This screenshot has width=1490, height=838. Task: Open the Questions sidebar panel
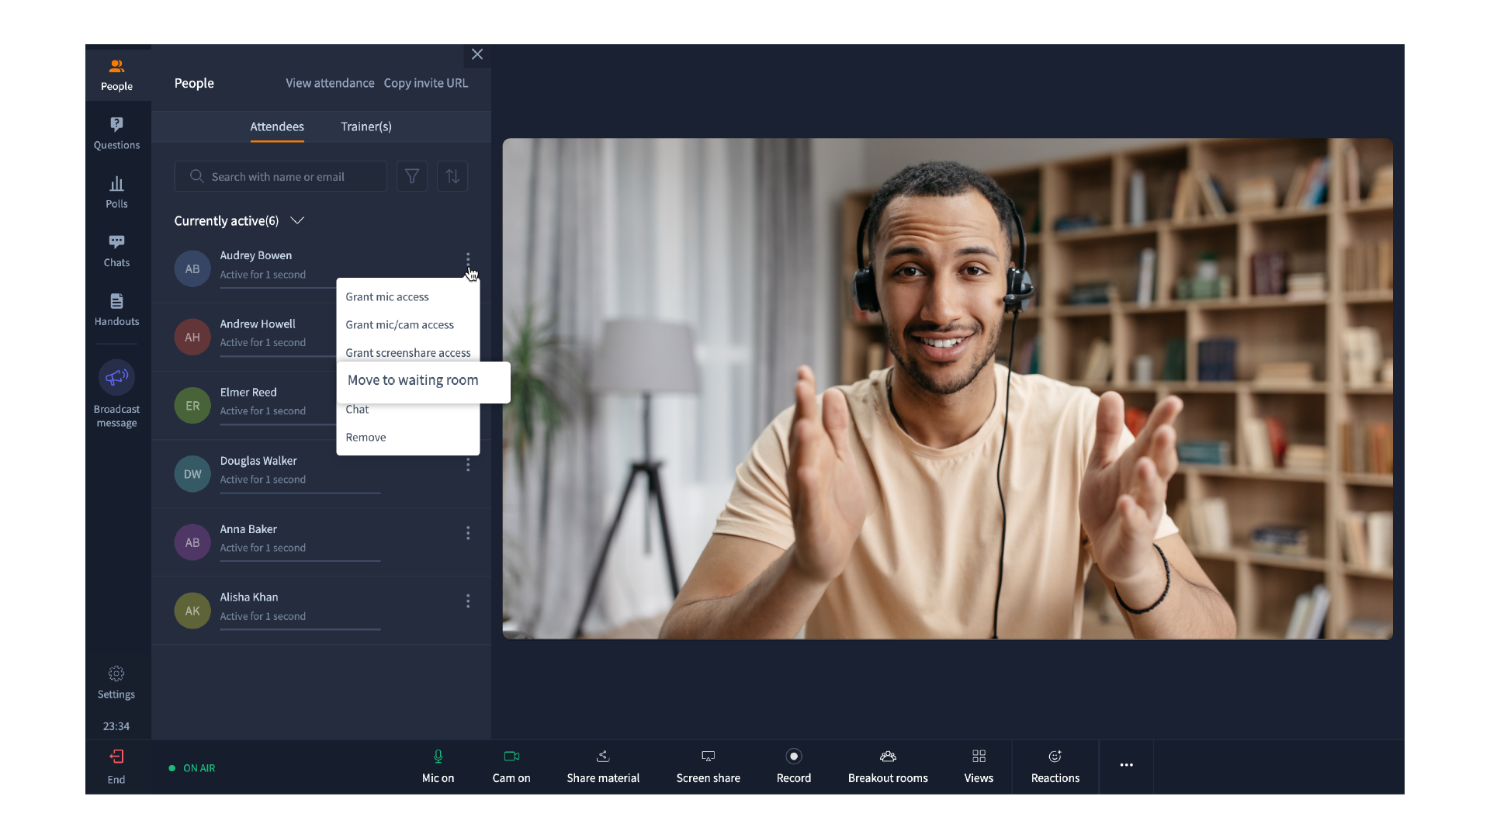click(116, 133)
